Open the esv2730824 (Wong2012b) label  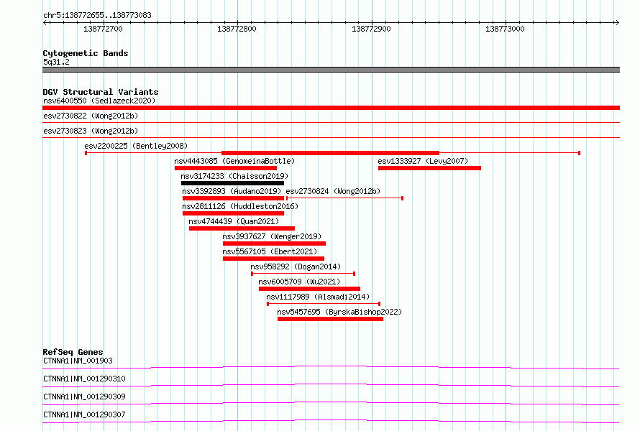pyautogui.click(x=333, y=191)
